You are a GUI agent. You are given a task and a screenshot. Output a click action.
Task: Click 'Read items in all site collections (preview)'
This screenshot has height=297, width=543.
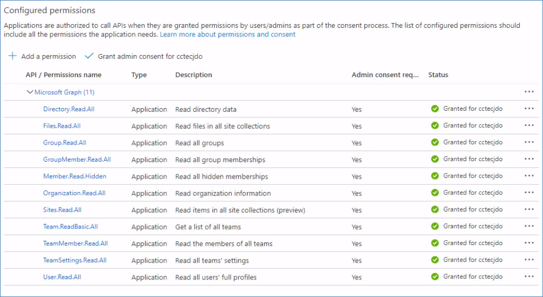(x=240, y=210)
